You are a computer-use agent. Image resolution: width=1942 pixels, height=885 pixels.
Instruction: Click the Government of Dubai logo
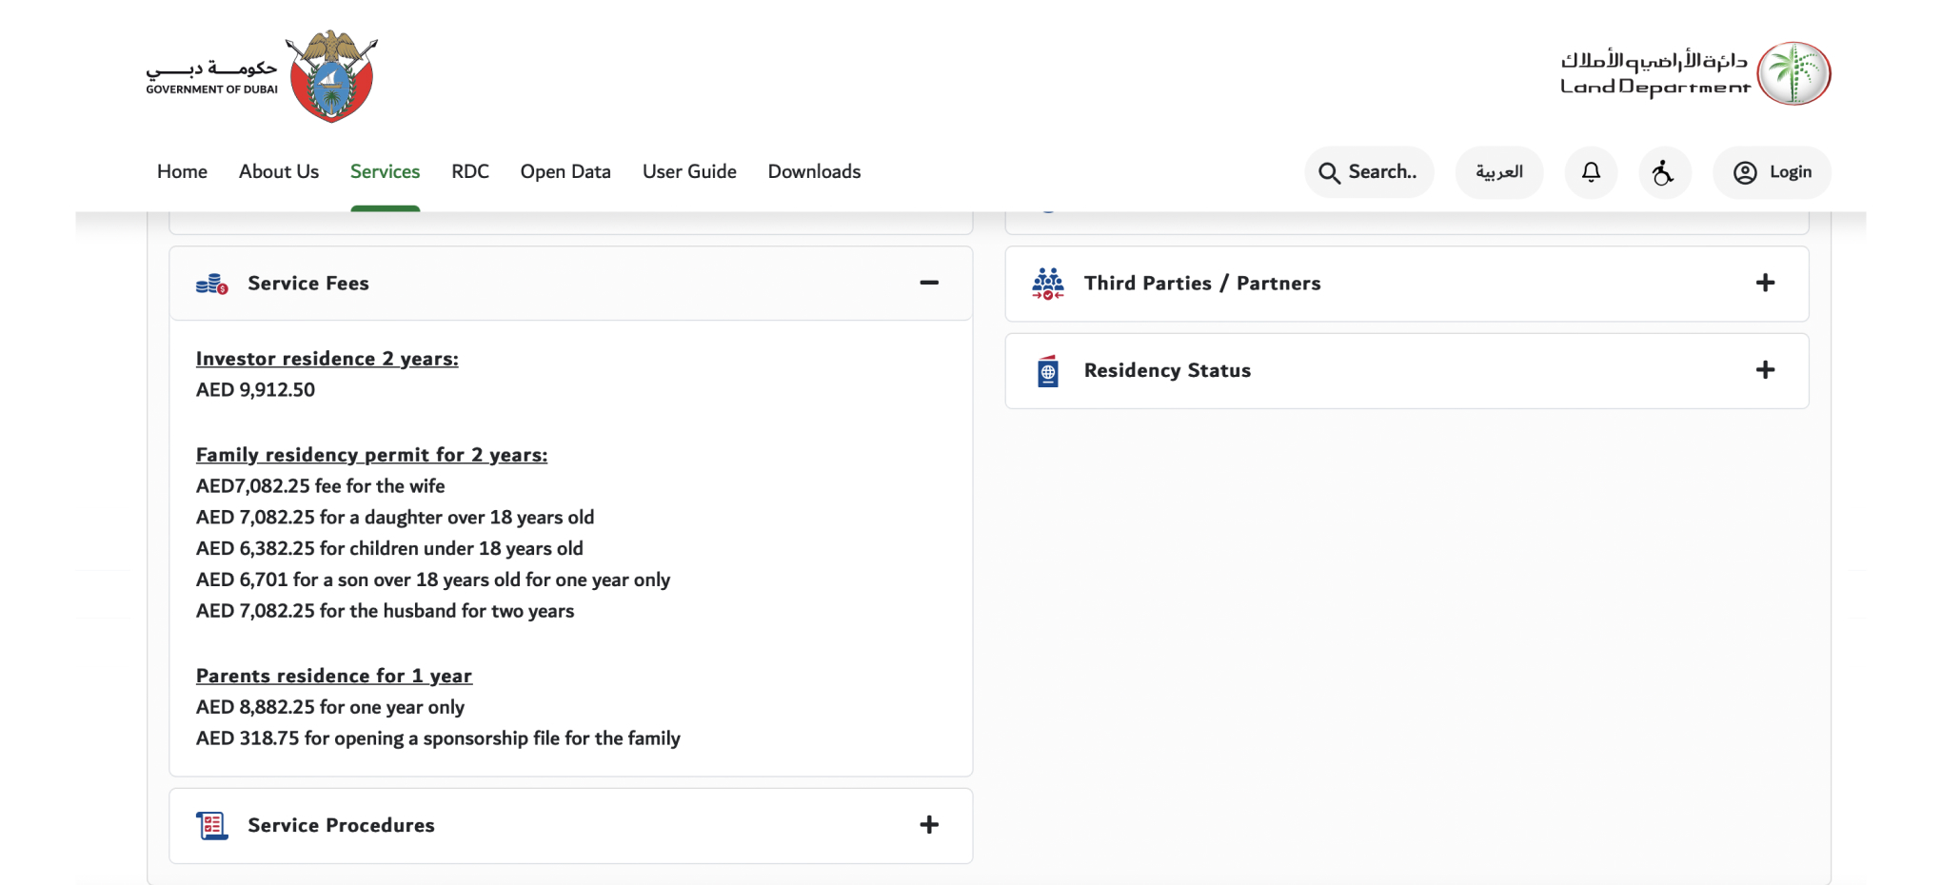[x=262, y=76]
